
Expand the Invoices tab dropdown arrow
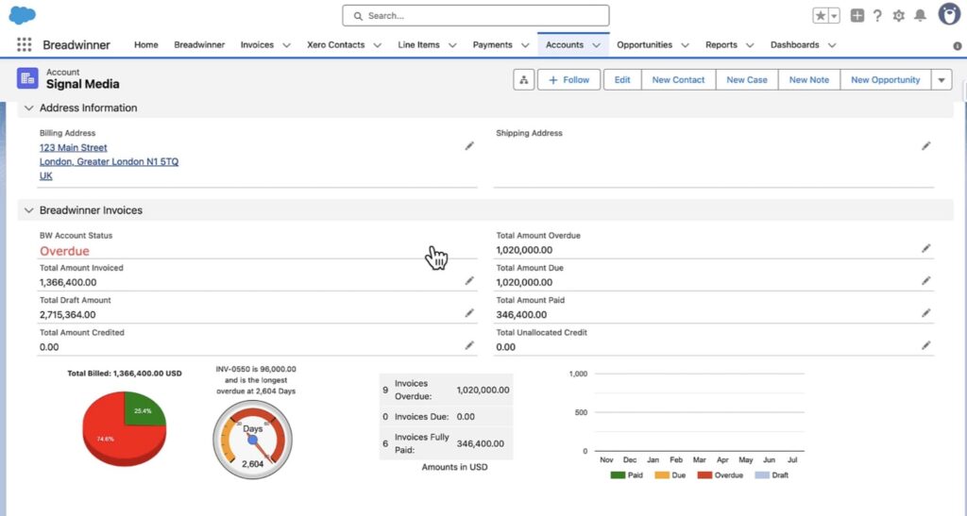[x=287, y=45]
